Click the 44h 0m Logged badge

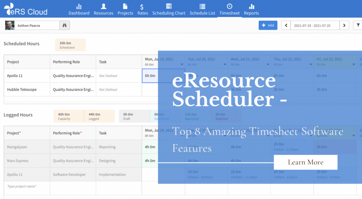coord(99,116)
